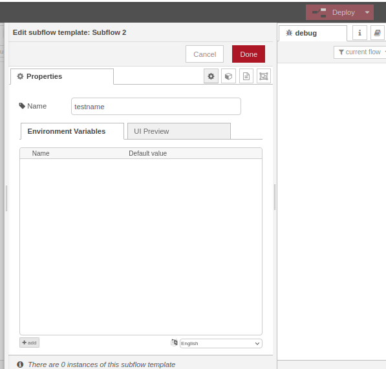Click the Default value column header
This screenshot has height=369, width=386.
pos(147,153)
